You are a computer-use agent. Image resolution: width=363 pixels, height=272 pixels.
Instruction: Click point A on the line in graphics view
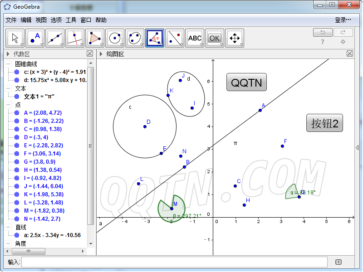tap(260, 110)
